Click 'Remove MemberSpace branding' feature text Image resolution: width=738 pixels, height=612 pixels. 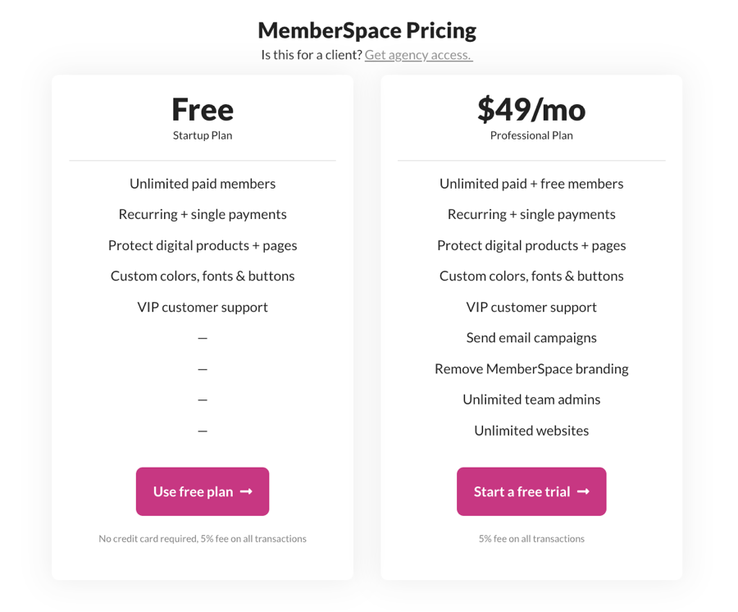point(531,368)
